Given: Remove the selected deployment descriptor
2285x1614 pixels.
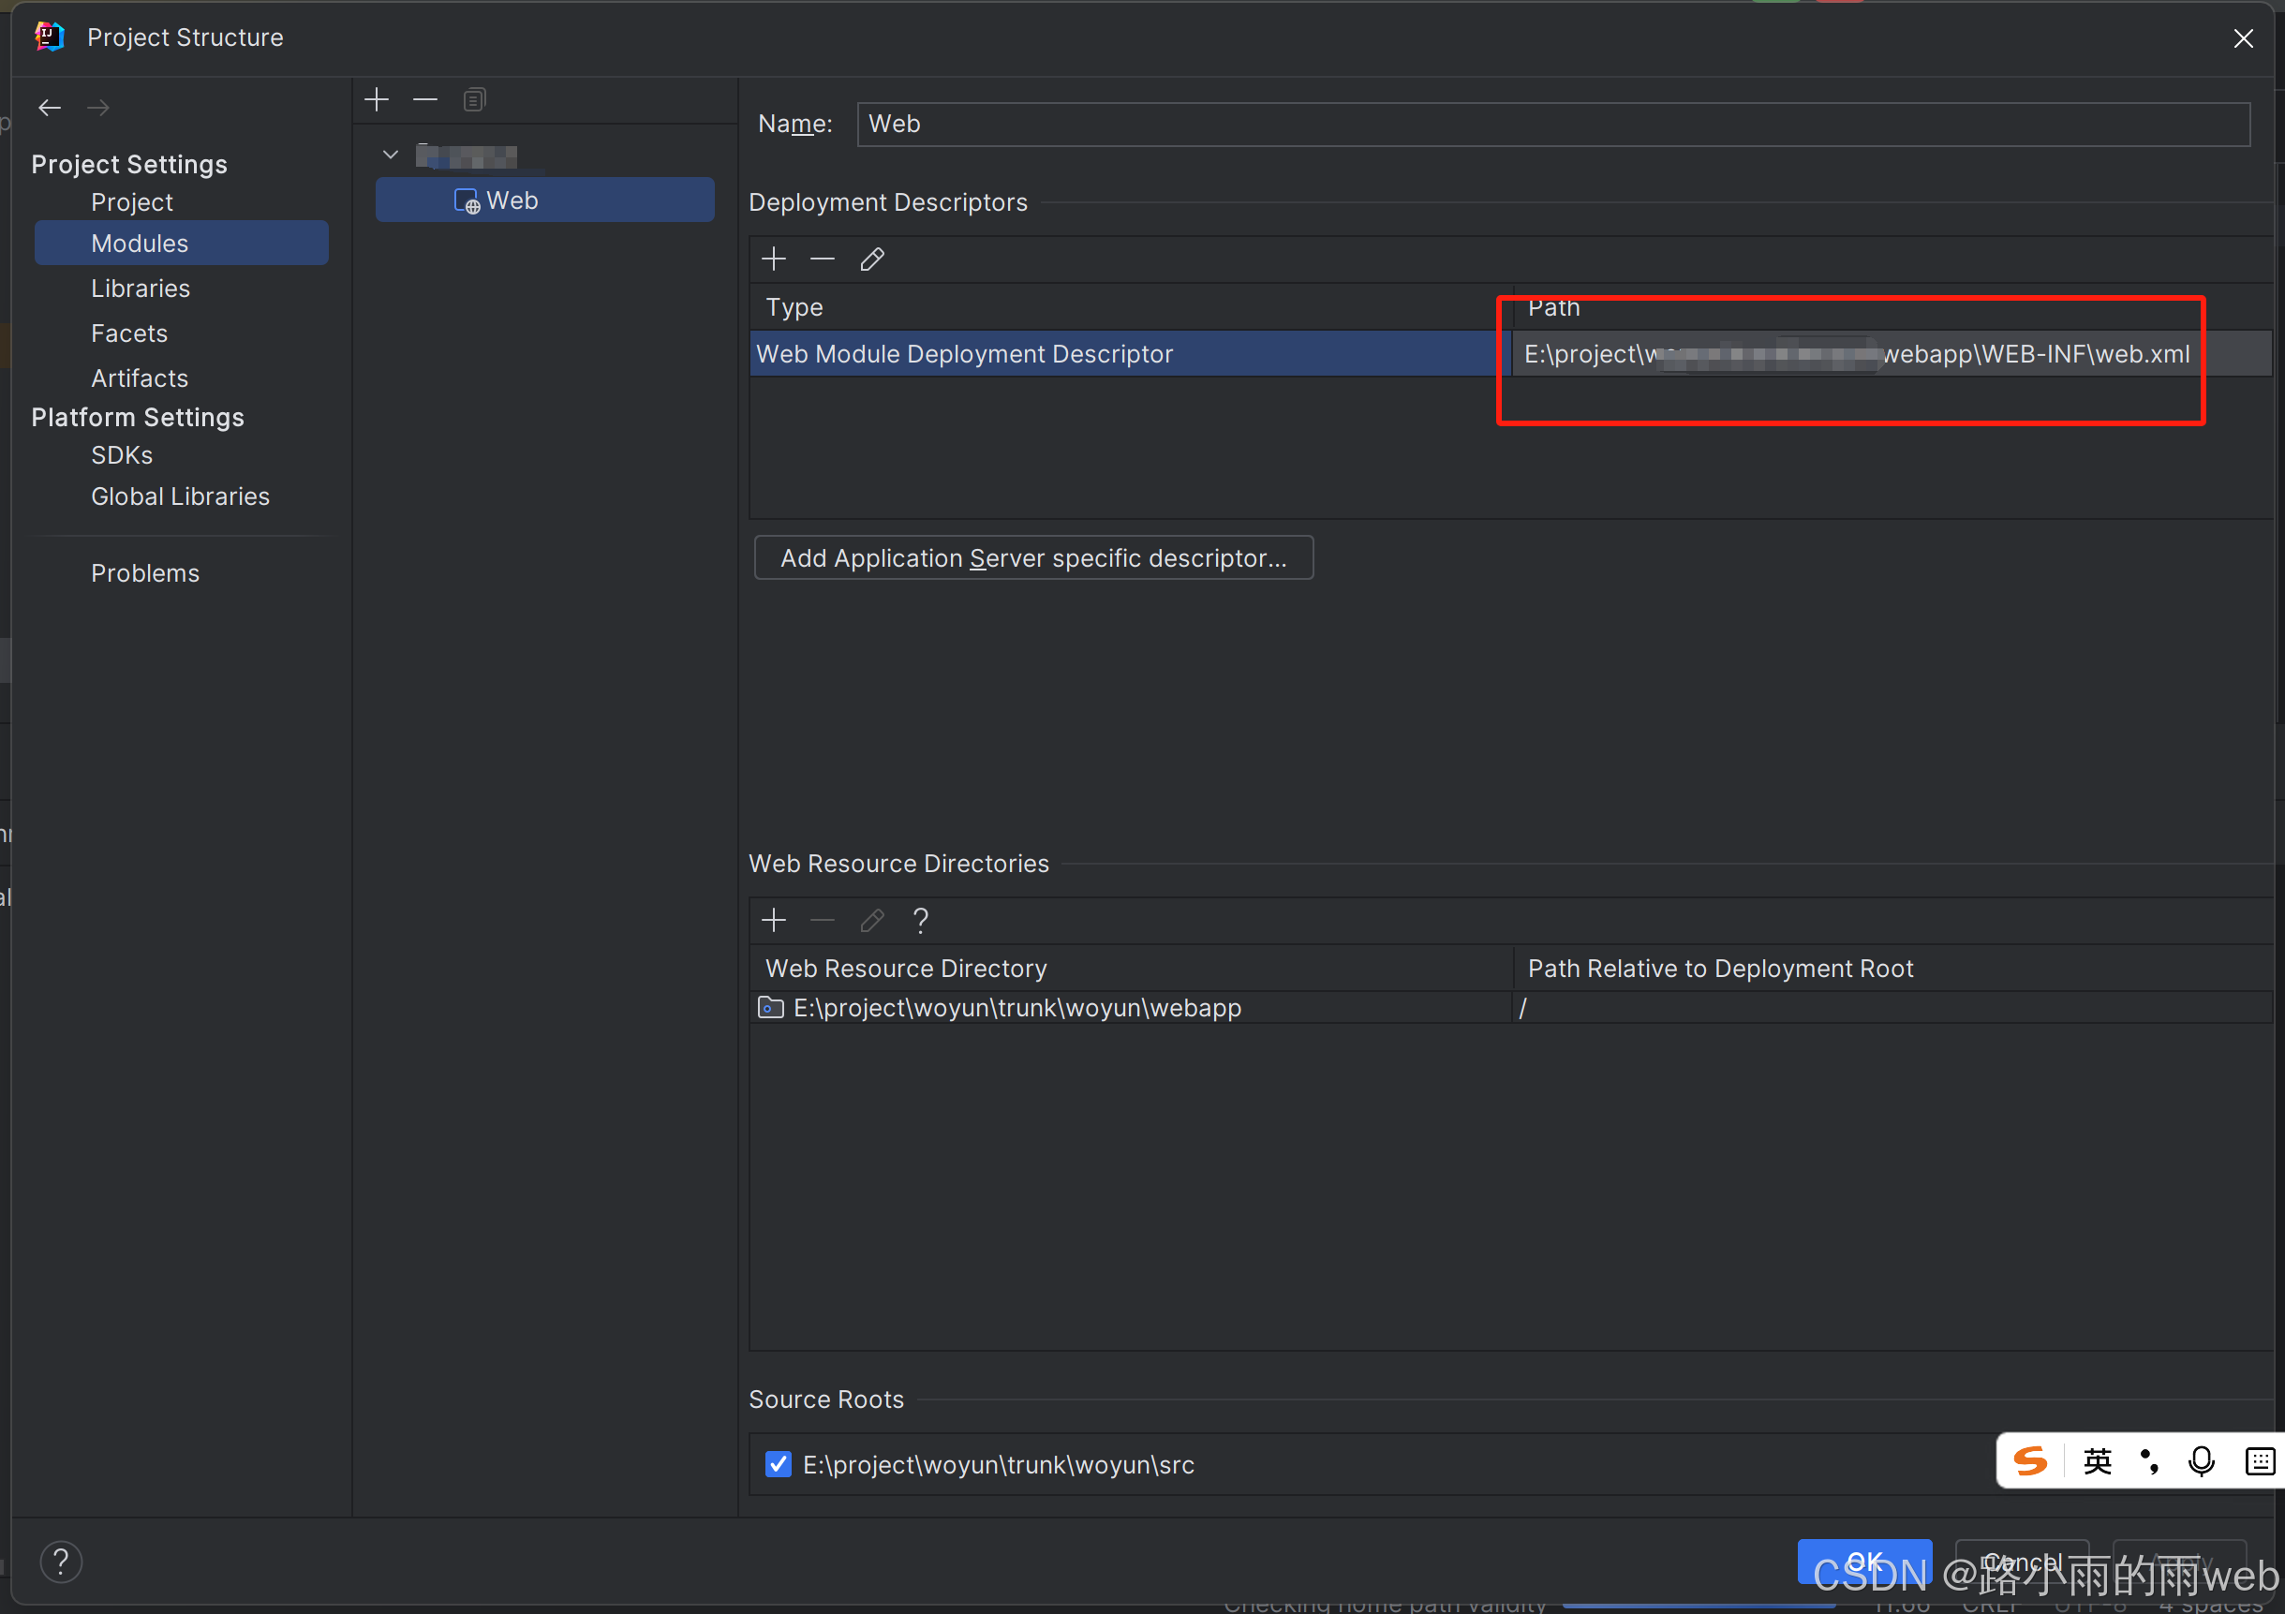Looking at the screenshot, I should click(822, 259).
